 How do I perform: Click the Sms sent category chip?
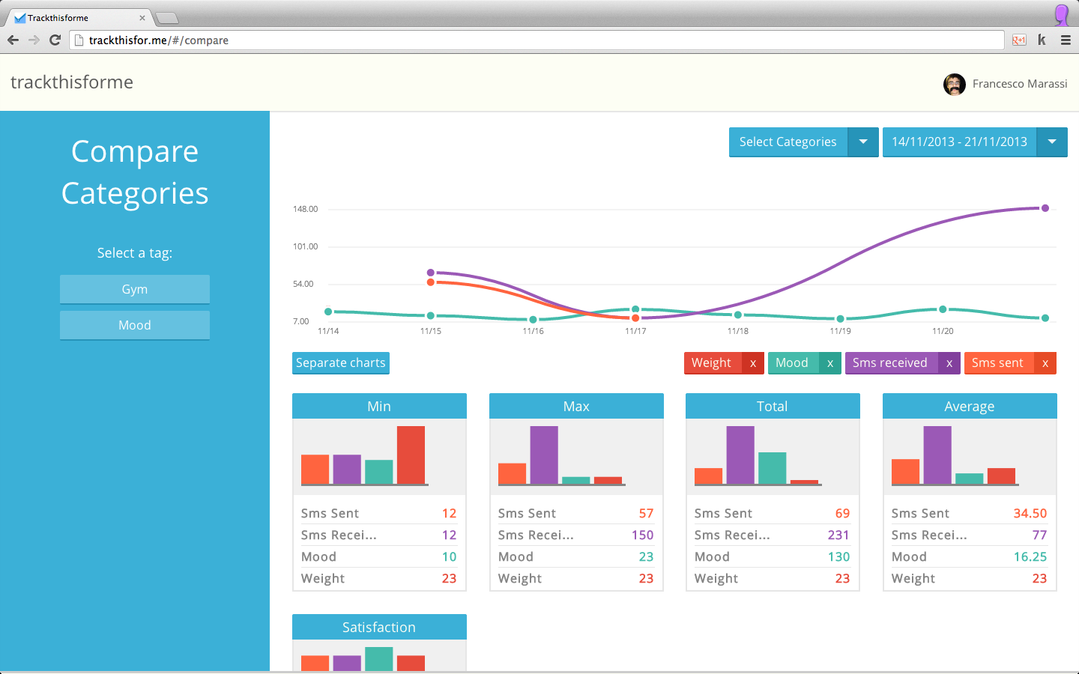(999, 362)
